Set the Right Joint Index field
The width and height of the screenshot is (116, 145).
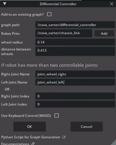[x=75, y=96]
